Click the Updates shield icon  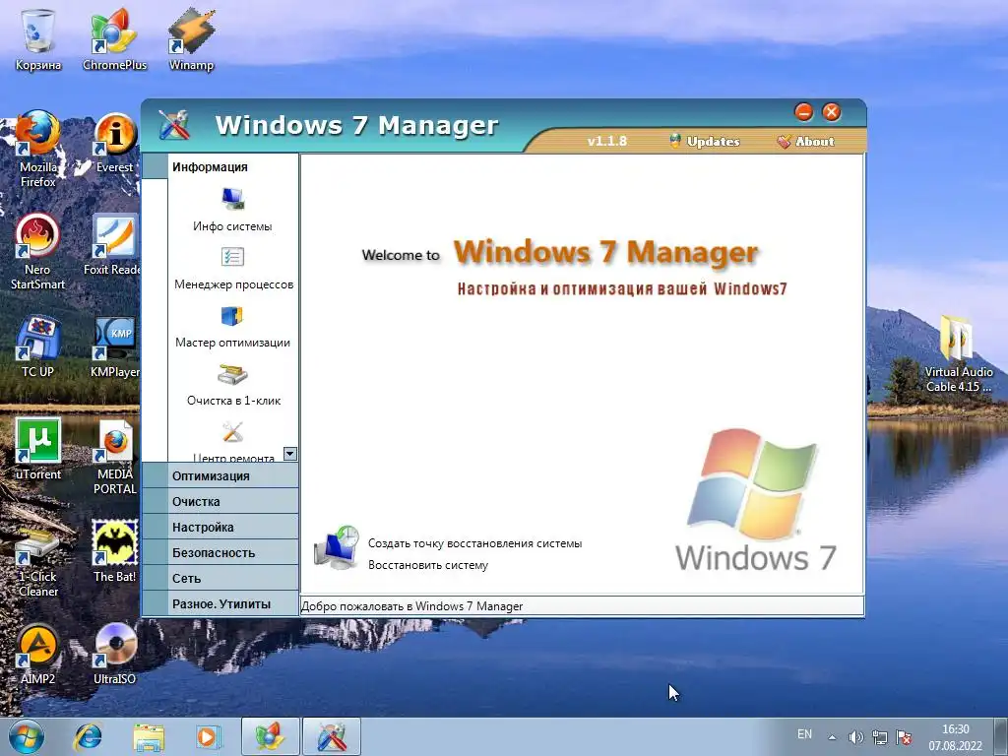[675, 141]
